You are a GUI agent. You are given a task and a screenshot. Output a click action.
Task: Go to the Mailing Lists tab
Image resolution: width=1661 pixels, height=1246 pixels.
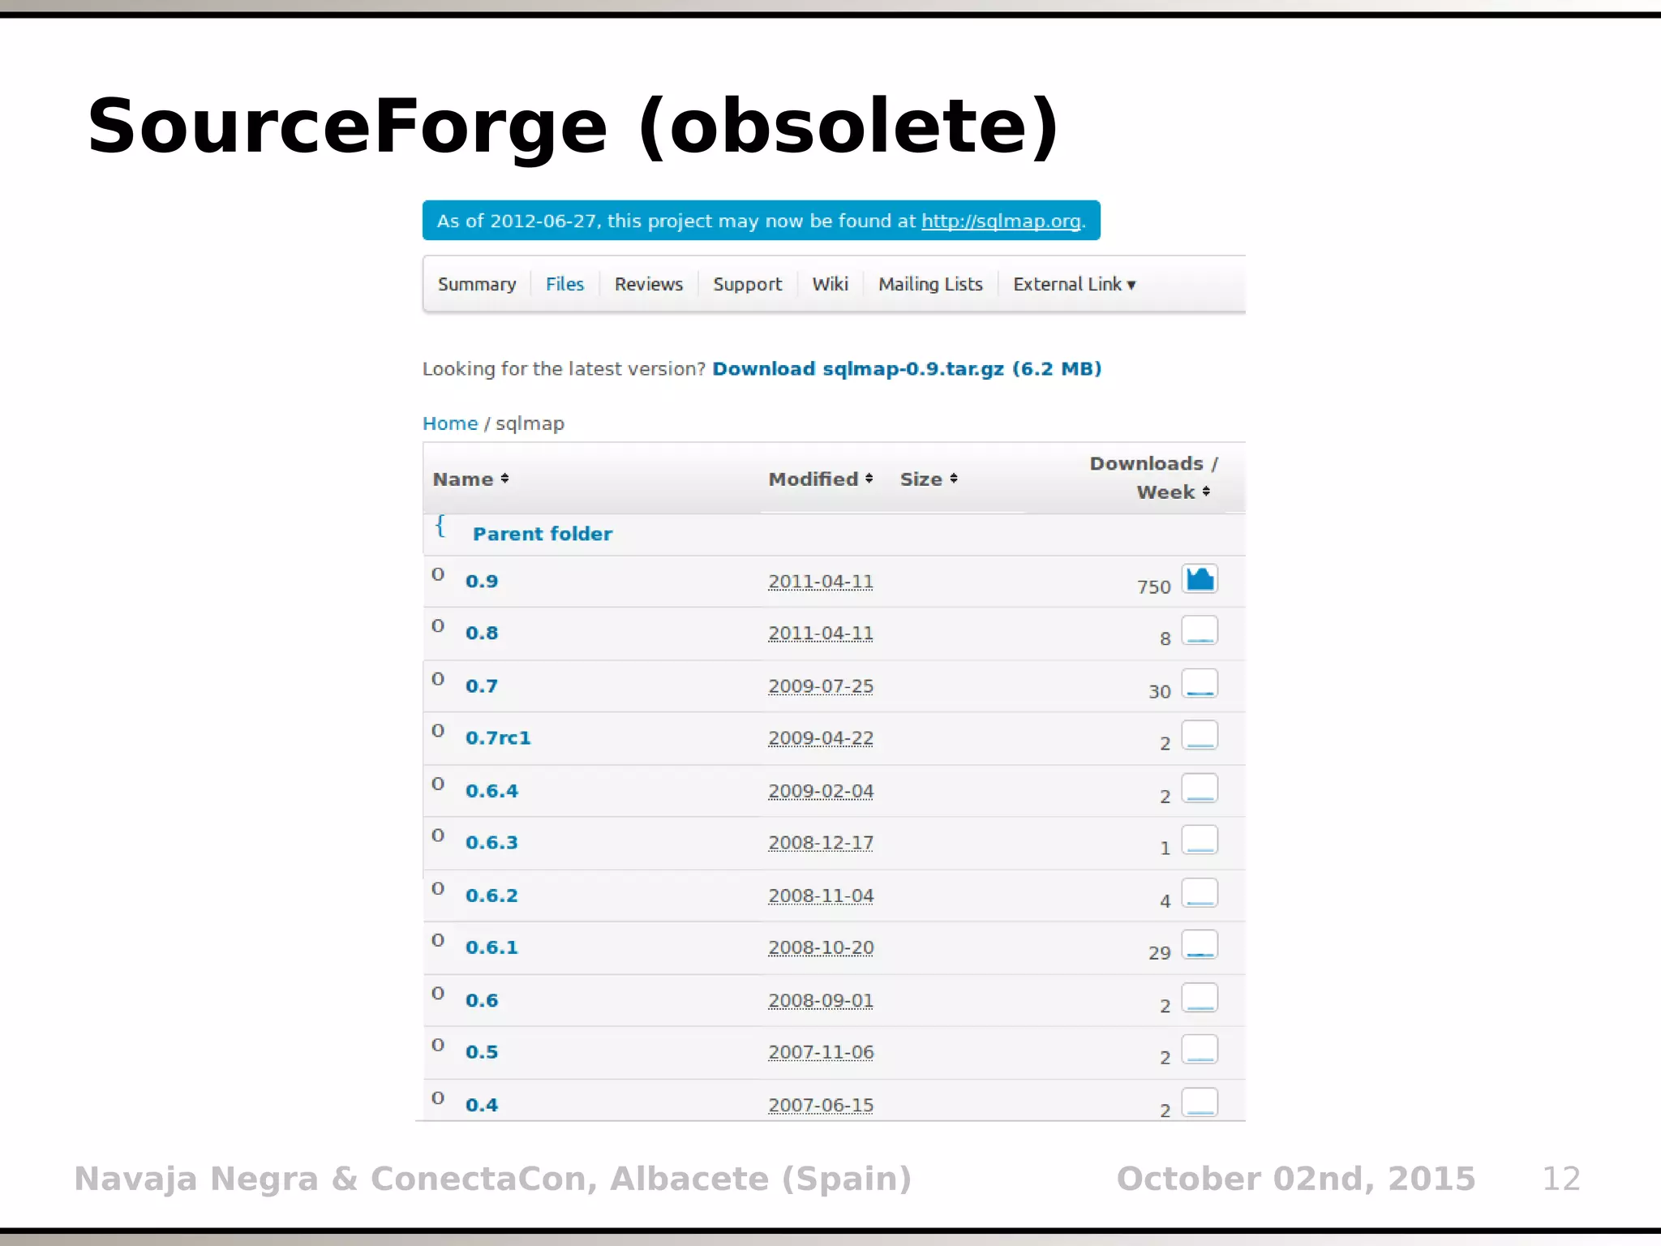[930, 285]
